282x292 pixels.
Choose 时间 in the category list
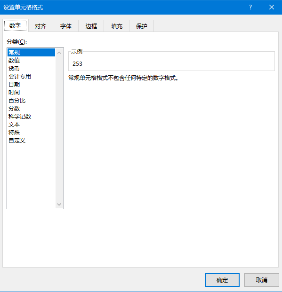click(31, 92)
